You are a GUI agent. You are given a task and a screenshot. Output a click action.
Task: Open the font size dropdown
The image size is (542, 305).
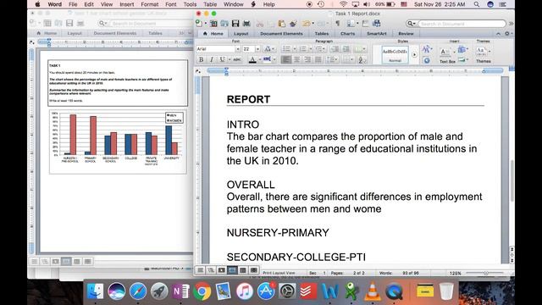pyautogui.click(x=257, y=49)
